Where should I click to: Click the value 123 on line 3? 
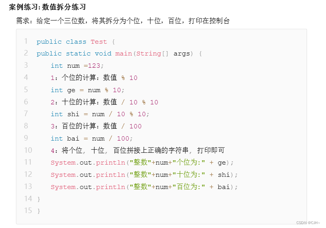(x=94, y=66)
